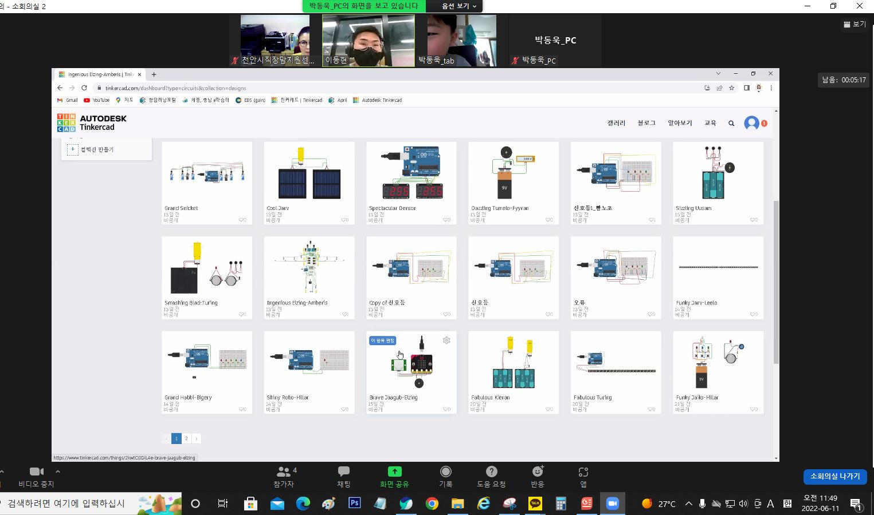The image size is (874, 515).
Task: Click the leave breakout room button
Action: pyautogui.click(x=834, y=476)
